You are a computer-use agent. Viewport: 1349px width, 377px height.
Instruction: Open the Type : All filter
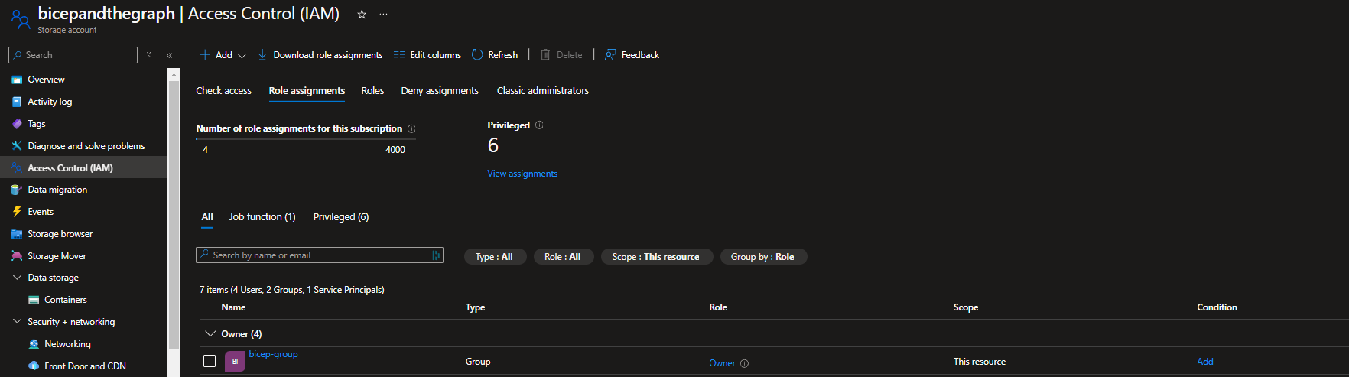(495, 257)
